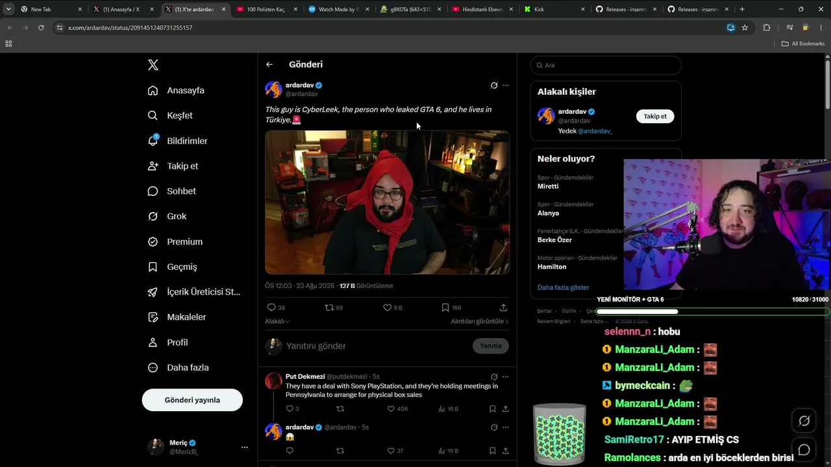Click the reply icon with 38 replies
The width and height of the screenshot is (831, 467).
coord(271,307)
